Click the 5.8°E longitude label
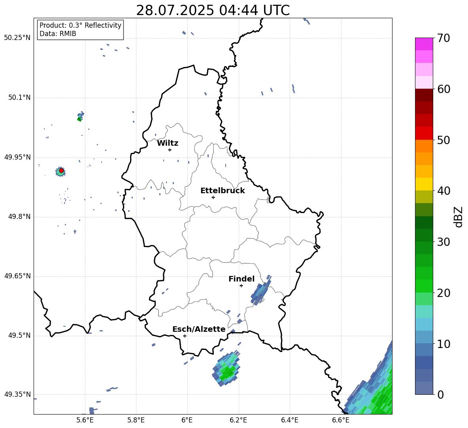The image size is (468, 428). tap(136, 420)
